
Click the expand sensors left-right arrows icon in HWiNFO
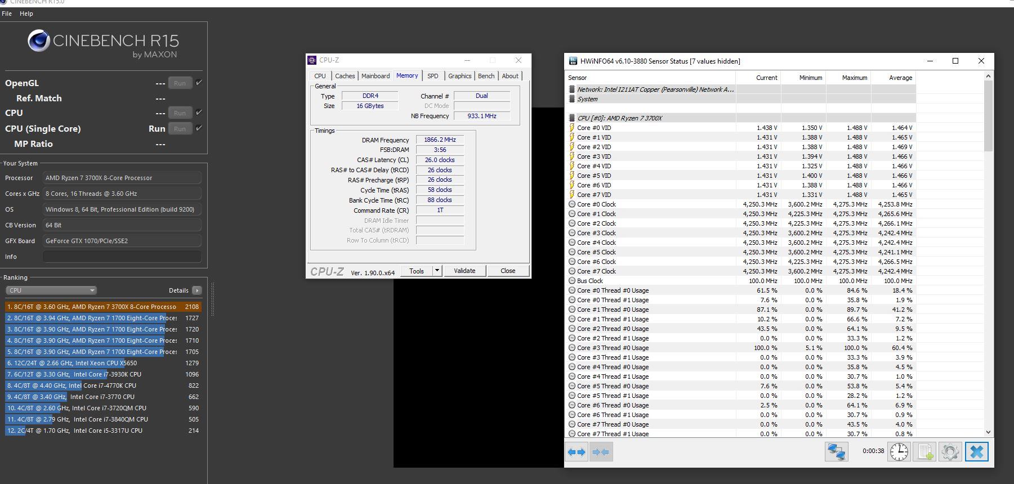coord(577,452)
